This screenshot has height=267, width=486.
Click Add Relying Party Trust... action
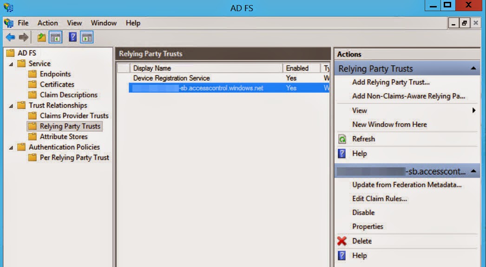click(x=391, y=83)
